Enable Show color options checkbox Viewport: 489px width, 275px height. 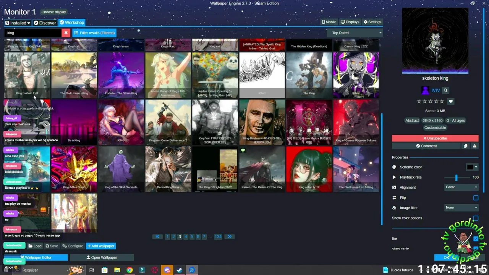coord(476,218)
